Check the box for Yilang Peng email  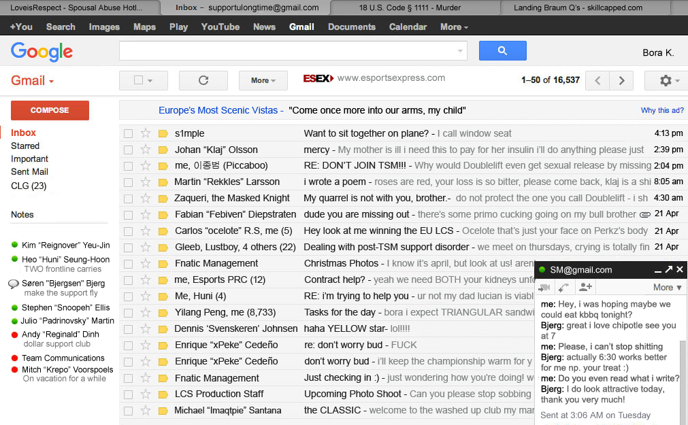(128, 313)
